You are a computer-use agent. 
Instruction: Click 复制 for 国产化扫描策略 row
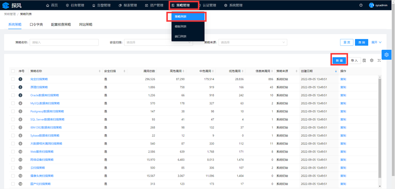tap(343, 184)
